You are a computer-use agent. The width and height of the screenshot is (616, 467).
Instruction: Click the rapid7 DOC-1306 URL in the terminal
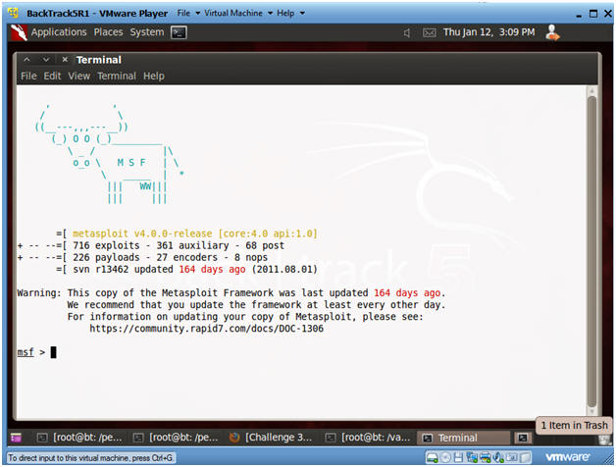click(x=207, y=329)
